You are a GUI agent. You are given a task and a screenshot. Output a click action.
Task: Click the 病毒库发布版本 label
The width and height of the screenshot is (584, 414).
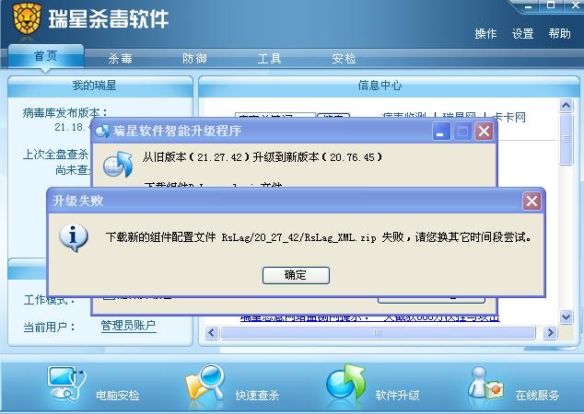64,113
